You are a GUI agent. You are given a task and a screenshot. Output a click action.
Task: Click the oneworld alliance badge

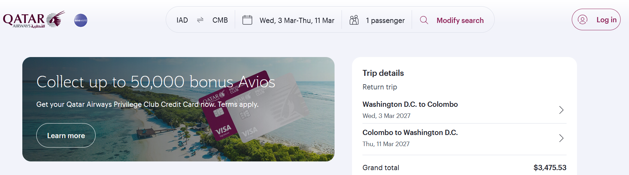[x=81, y=20]
